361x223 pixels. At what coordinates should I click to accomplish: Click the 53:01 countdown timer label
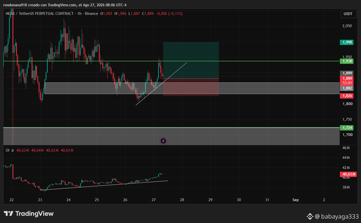pos(347,83)
